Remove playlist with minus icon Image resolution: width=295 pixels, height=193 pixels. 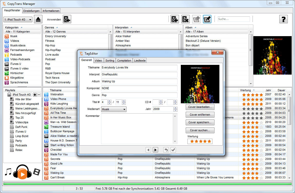pos(39,95)
